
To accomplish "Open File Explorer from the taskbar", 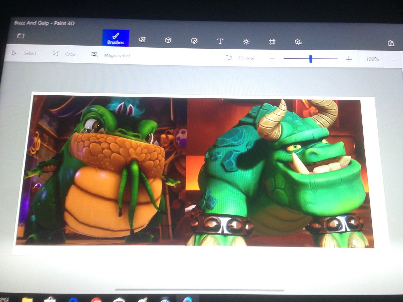I will (27, 299).
